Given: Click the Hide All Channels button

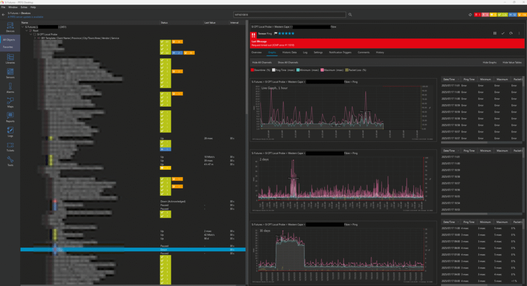Looking at the screenshot, I should 261,62.
